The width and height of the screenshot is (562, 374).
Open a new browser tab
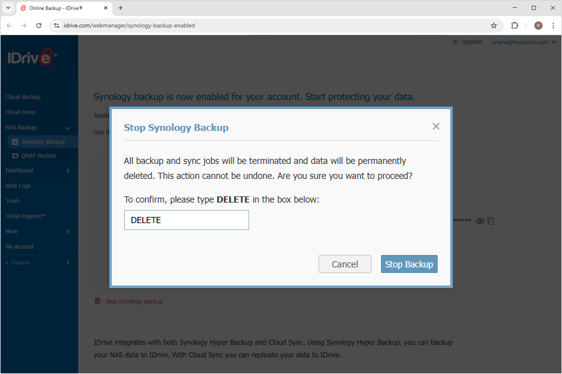click(x=121, y=8)
